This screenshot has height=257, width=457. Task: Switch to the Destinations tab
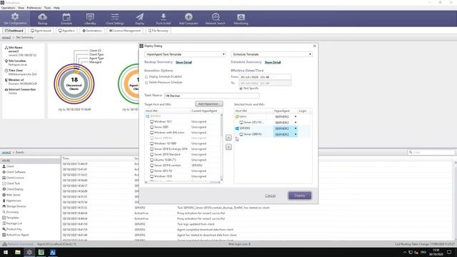[92, 31]
